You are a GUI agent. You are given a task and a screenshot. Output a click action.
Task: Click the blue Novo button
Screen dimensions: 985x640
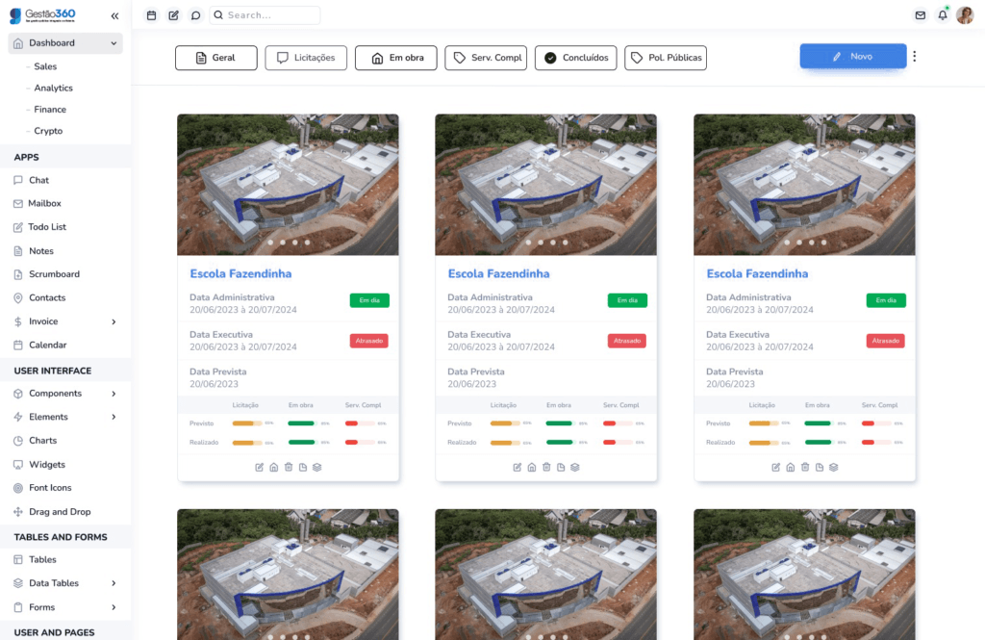[x=853, y=57]
